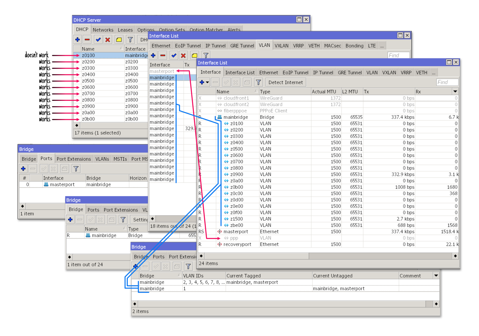Enable the selected interface with the checkmark icon
Screen dimensions: 479x336
tap(173, 55)
